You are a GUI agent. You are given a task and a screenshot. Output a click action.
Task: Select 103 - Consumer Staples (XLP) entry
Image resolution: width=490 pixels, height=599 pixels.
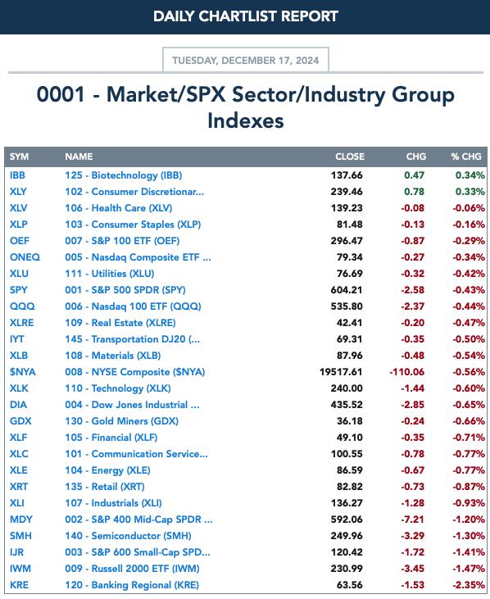[x=133, y=225]
